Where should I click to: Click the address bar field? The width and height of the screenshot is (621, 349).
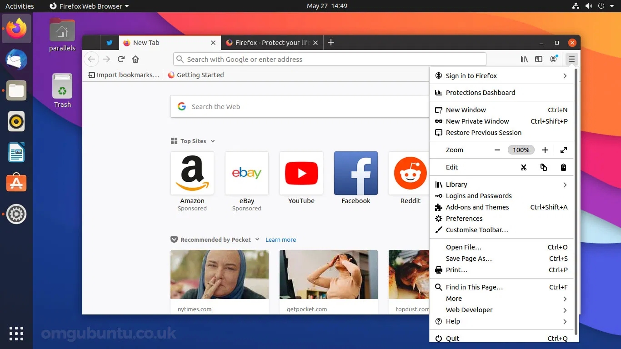pos(330,59)
